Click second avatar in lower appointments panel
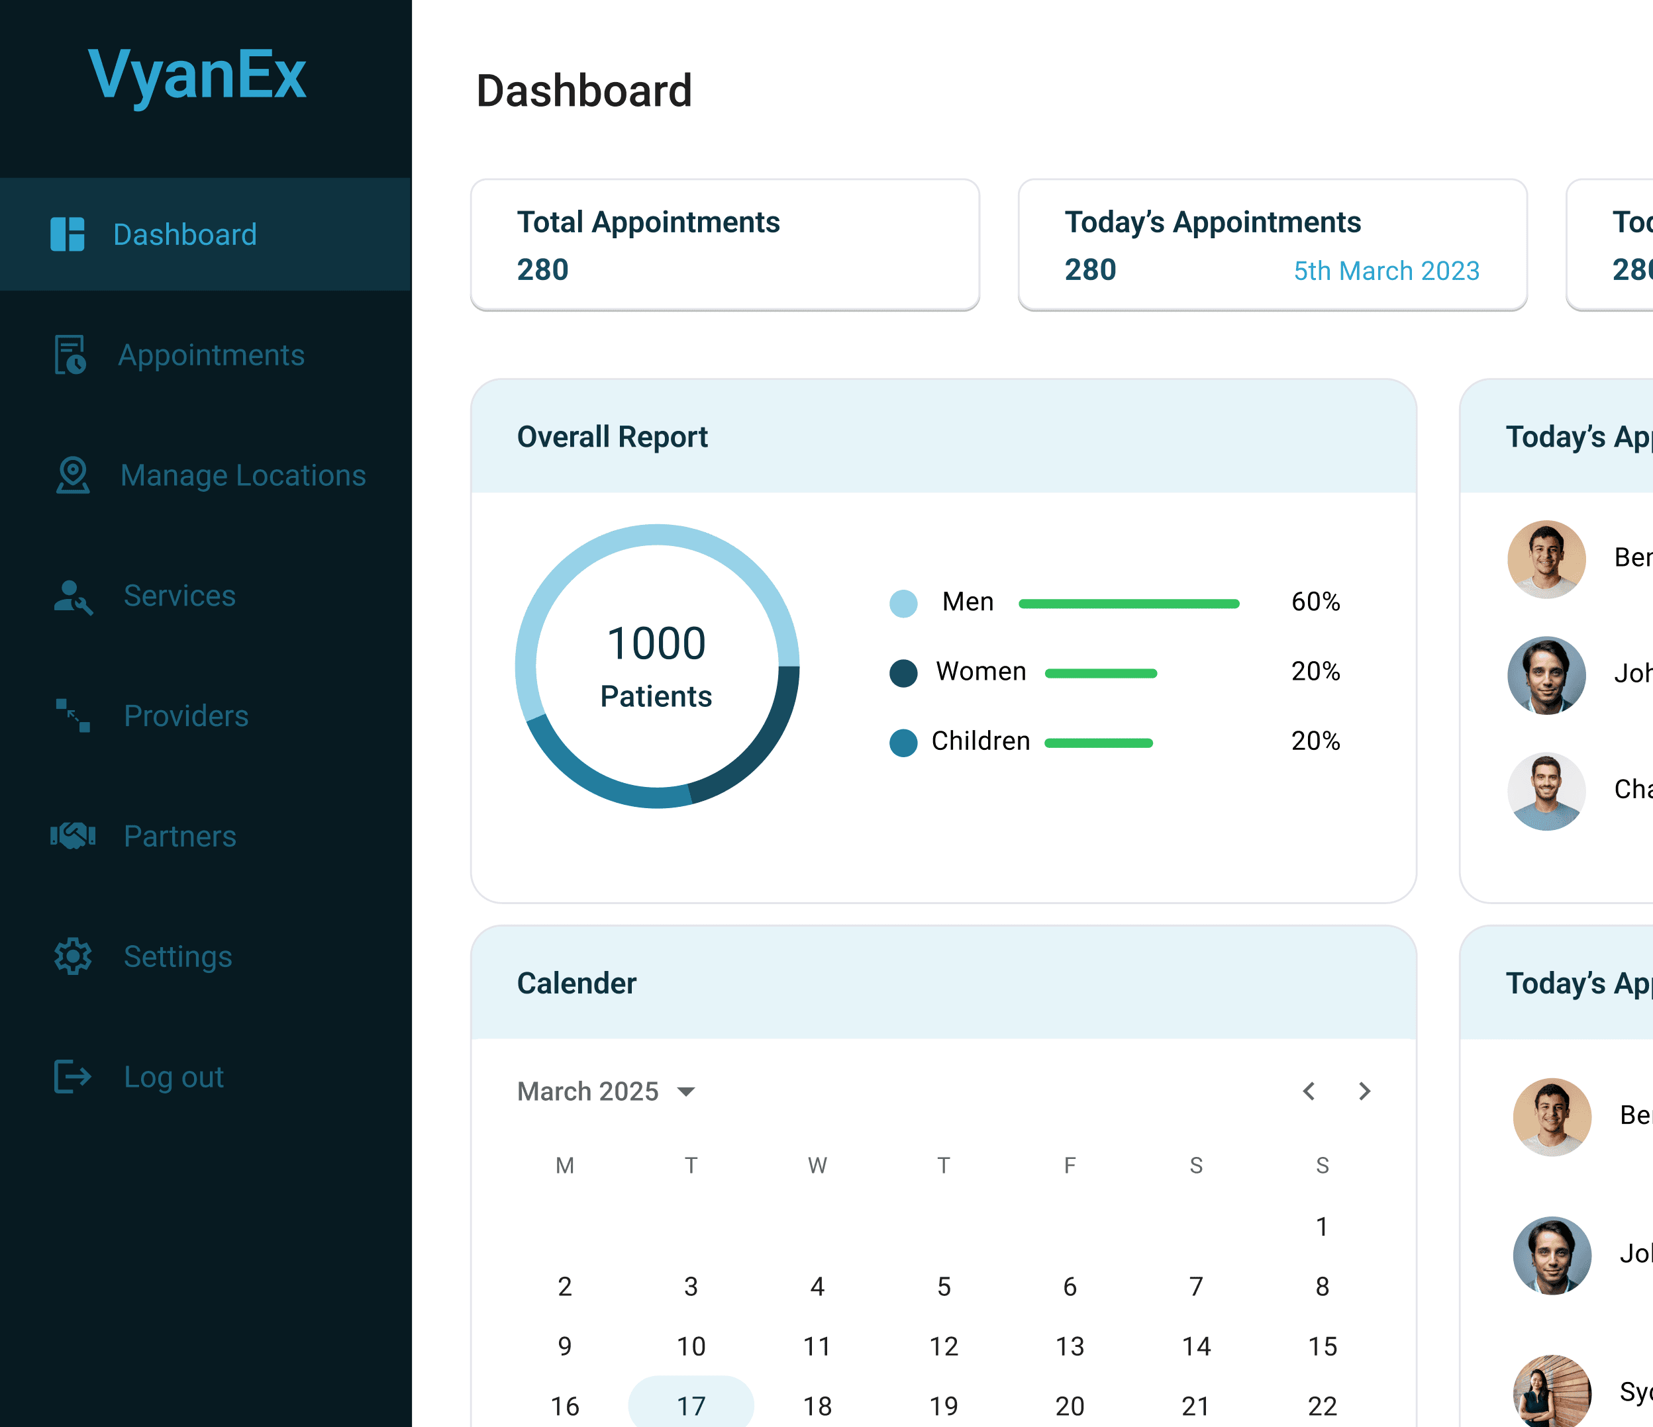This screenshot has height=1427, width=1653. pyautogui.click(x=1552, y=1256)
